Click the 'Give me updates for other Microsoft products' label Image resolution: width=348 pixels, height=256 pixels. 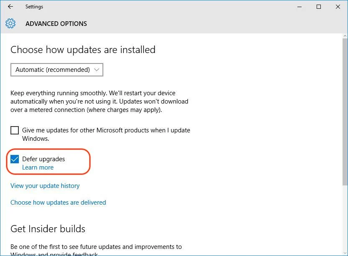(x=106, y=134)
